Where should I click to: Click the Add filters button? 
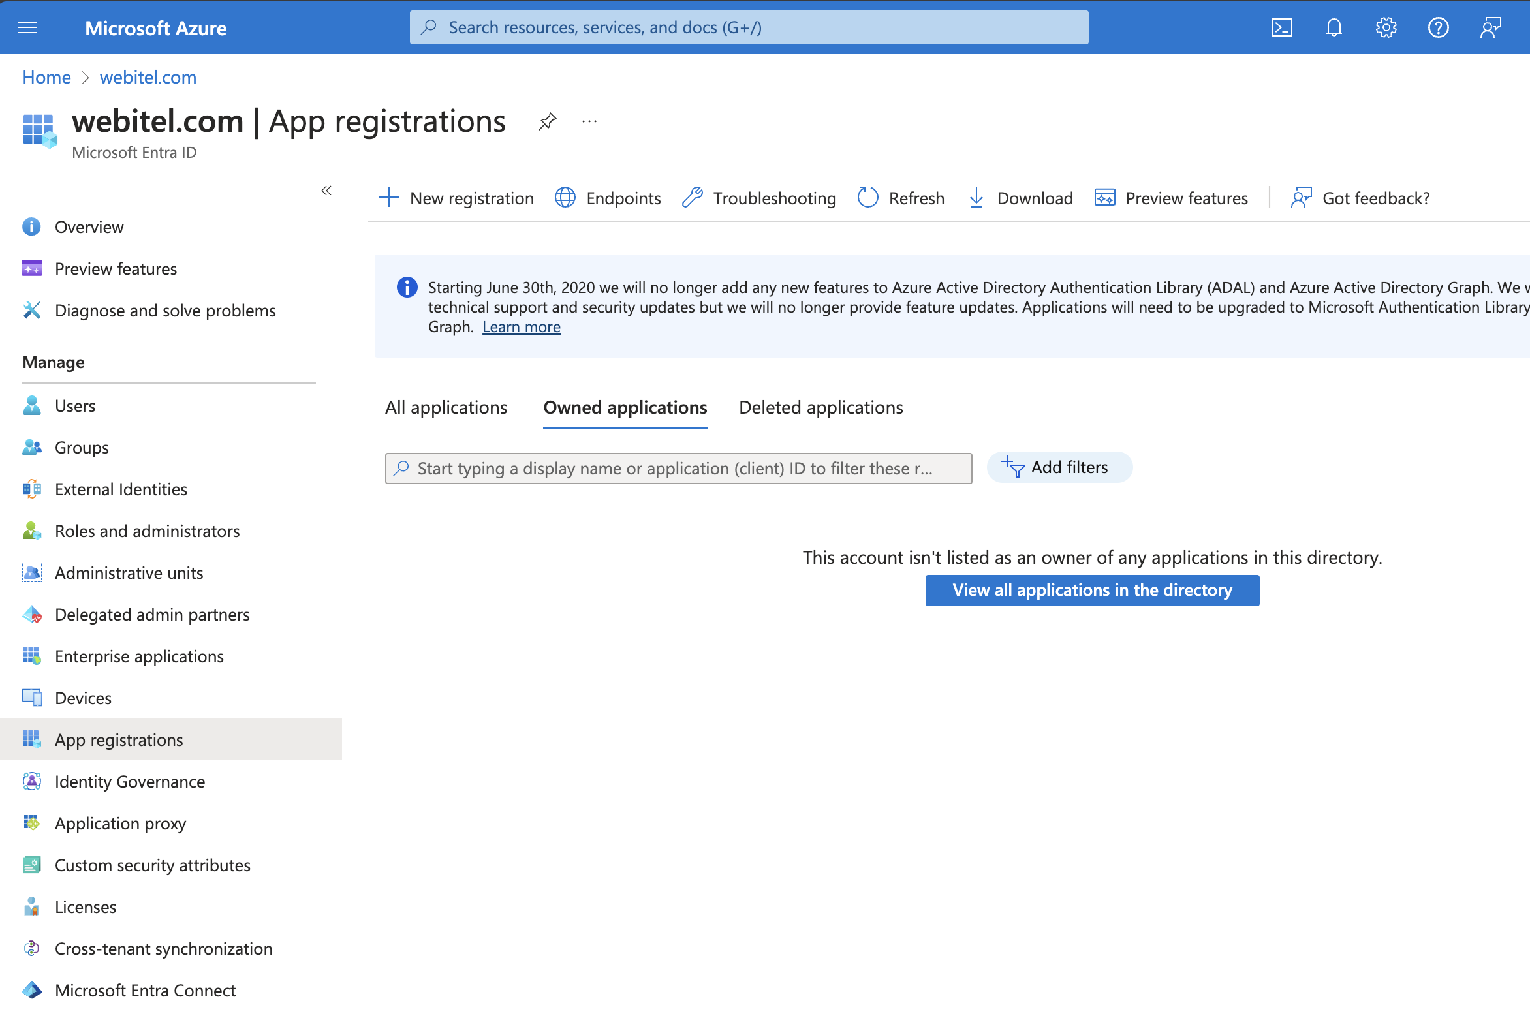[1059, 467]
